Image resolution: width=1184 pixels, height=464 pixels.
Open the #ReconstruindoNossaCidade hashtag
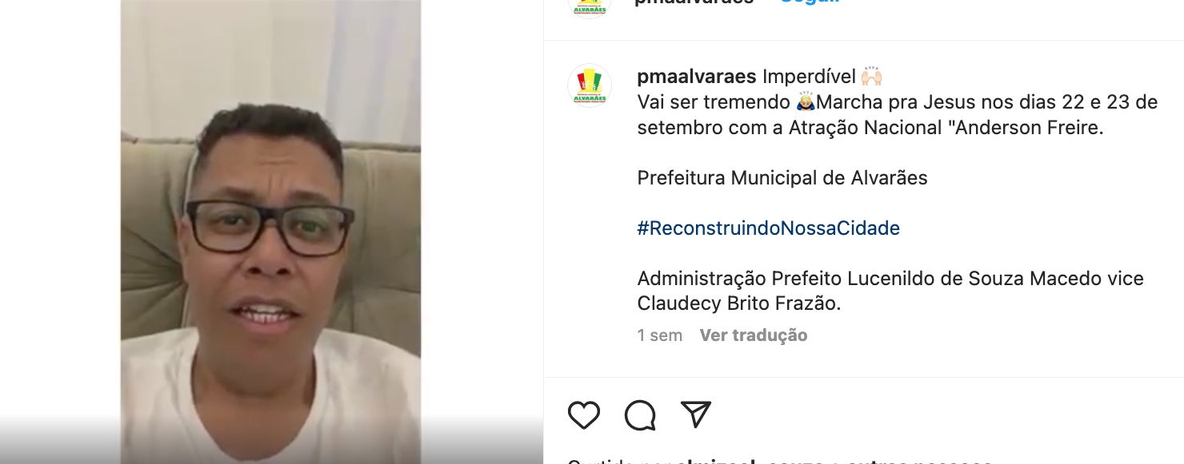click(769, 228)
